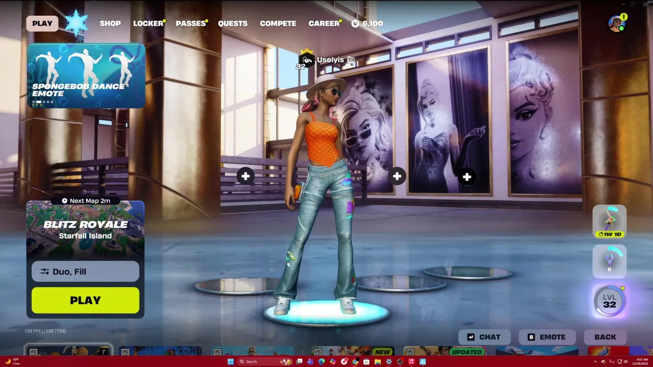Image resolution: width=653 pixels, height=367 pixels.
Task: Open the taskbar clock and date
Action: (x=639, y=361)
